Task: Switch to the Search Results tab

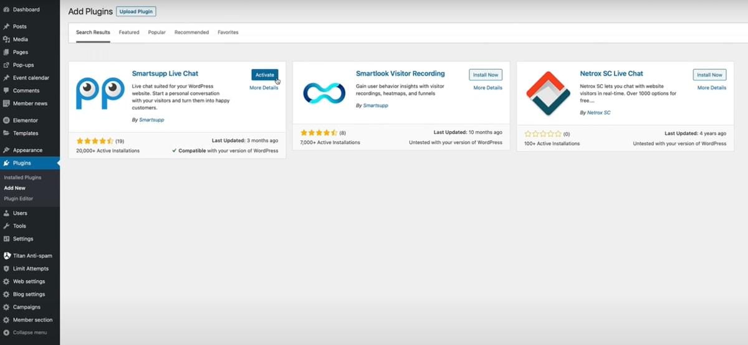Action: [93, 32]
